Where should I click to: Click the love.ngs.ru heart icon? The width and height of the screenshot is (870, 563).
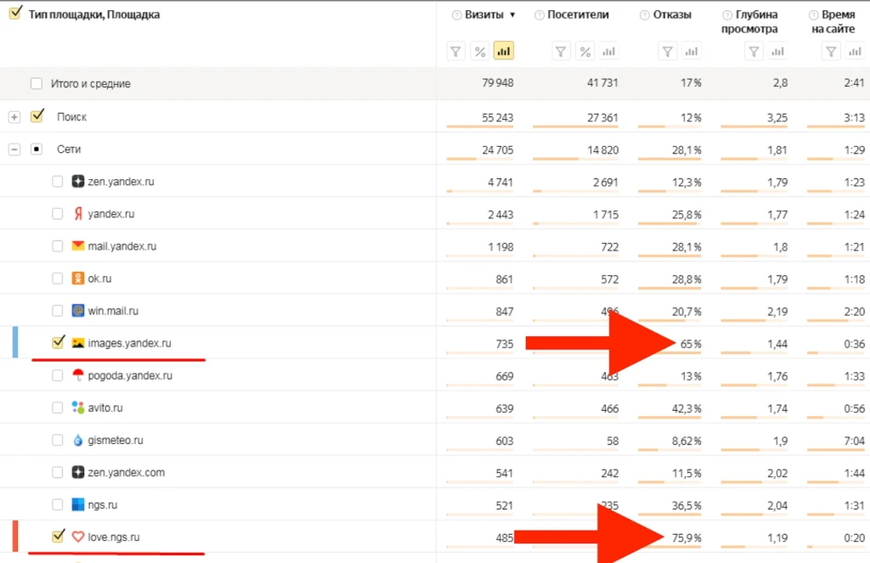(x=77, y=537)
